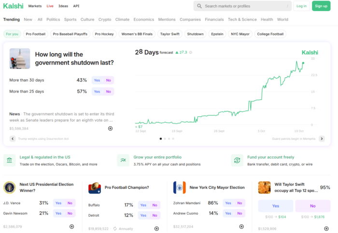Screen dimensions: 338x233
Task: Open the Log in button
Action: coord(301,6)
